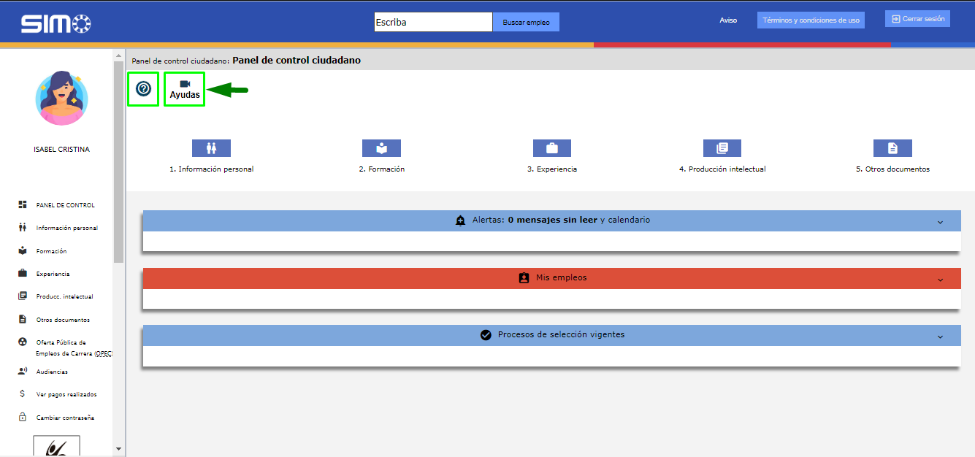Click the Información personal step icon
Image resolution: width=975 pixels, height=457 pixels.
click(211, 148)
